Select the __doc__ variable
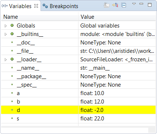Image resolution: width=157 pixels, height=134 pixels. coord(78,43)
